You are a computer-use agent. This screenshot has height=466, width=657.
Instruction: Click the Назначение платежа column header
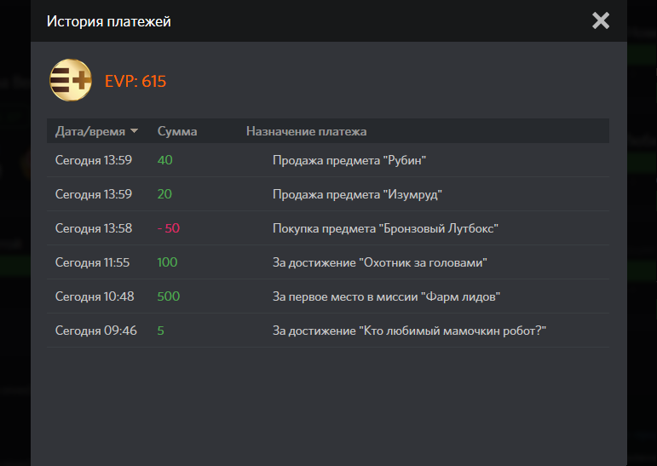pyautogui.click(x=306, y=131)
